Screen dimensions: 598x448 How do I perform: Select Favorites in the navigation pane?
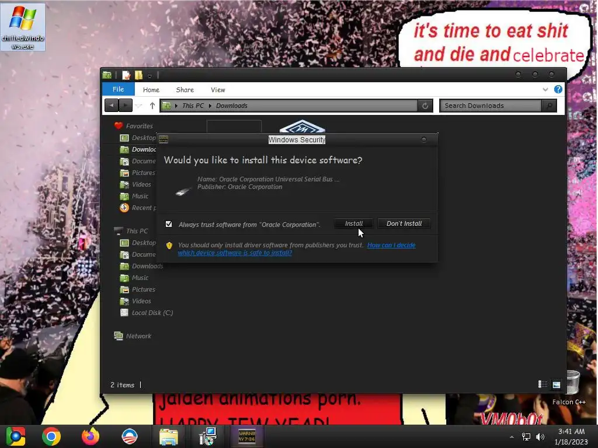pos(139,126)
